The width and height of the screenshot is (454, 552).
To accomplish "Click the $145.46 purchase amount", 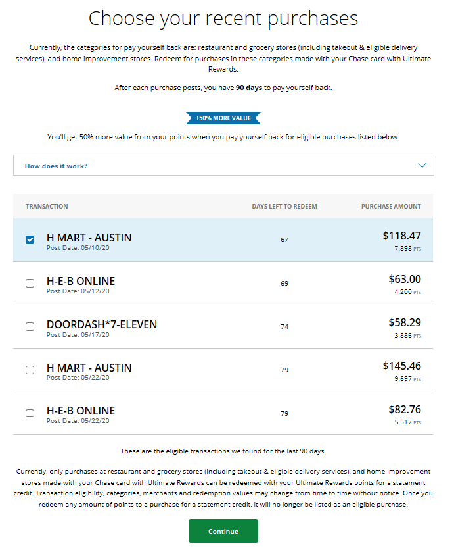I will (x=401, y=366).
